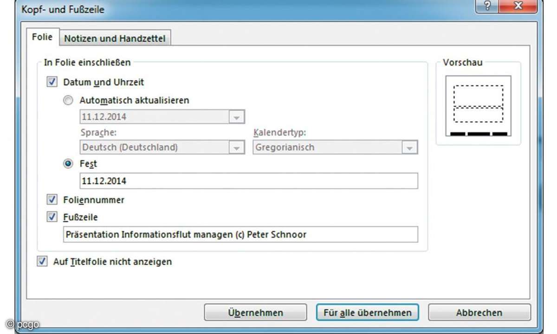Image resolution: width=557 pixels, height=334 pixels.
Task: Click the Vorschau slide preview thumbnail
Action: 478,106
